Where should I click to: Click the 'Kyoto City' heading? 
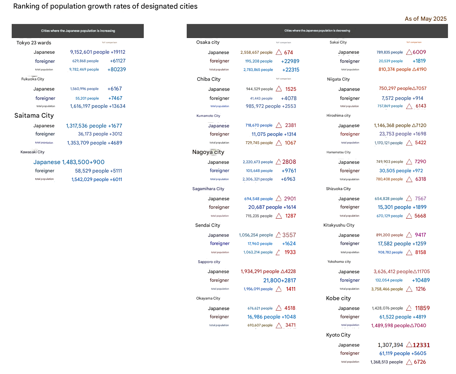(x=338, y=335)
